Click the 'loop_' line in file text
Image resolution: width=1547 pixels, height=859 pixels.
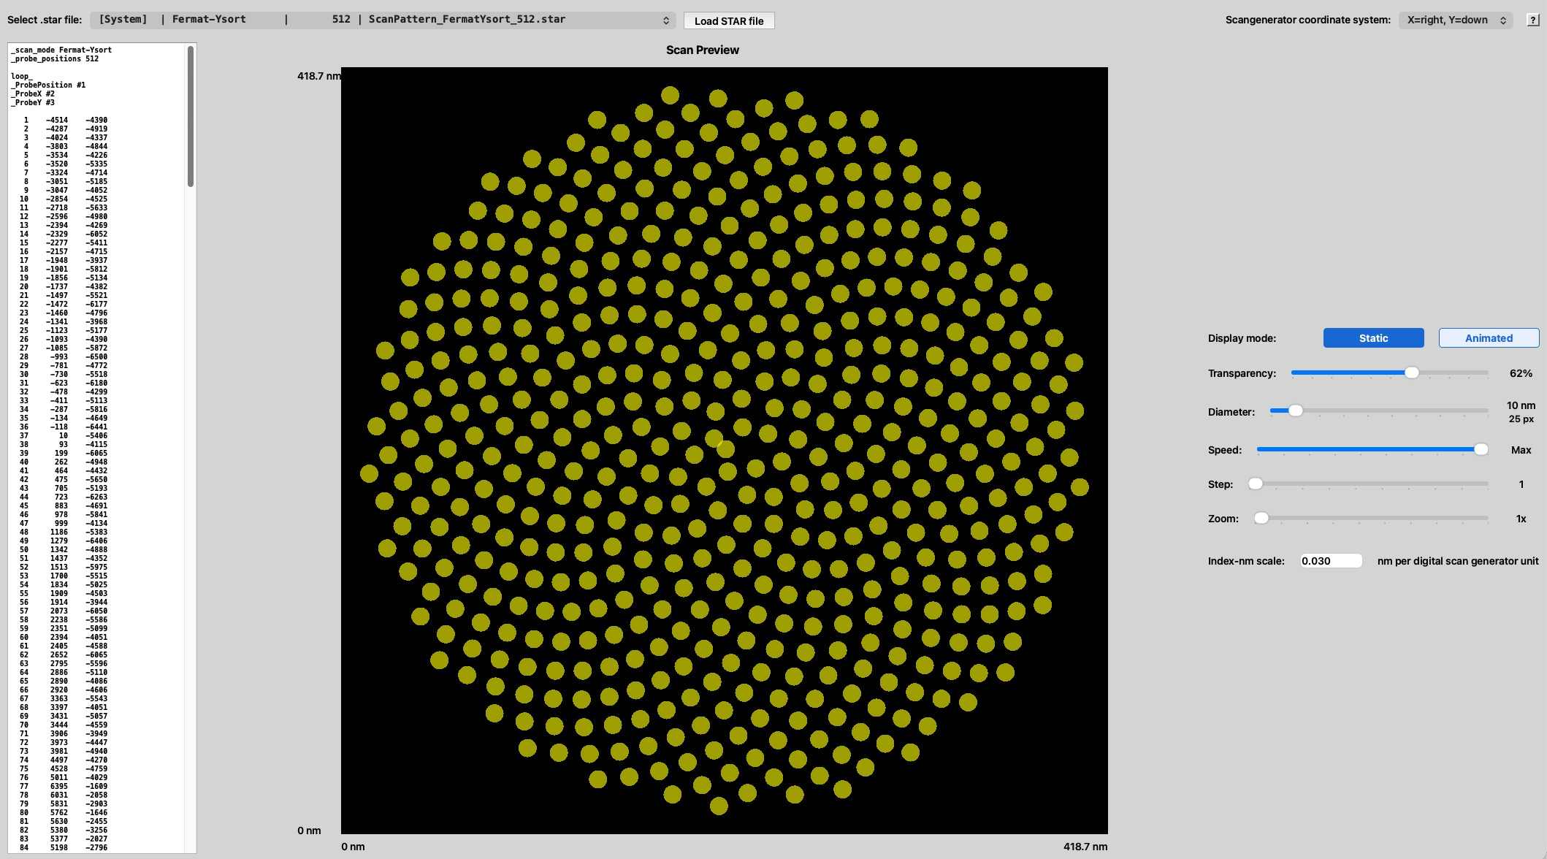click(x=22, y=76)
